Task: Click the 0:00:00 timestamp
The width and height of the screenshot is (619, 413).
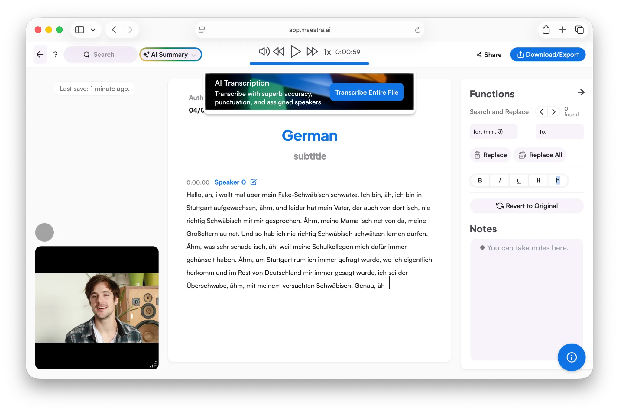Action: click(198, 182)
